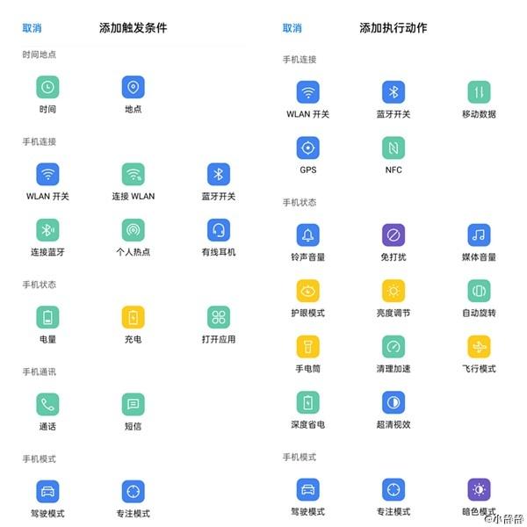Viewport: 527px width, 527px height.
Task: Select 专注模式 in trigger conditions panel
Action: (x=134, y=491)
